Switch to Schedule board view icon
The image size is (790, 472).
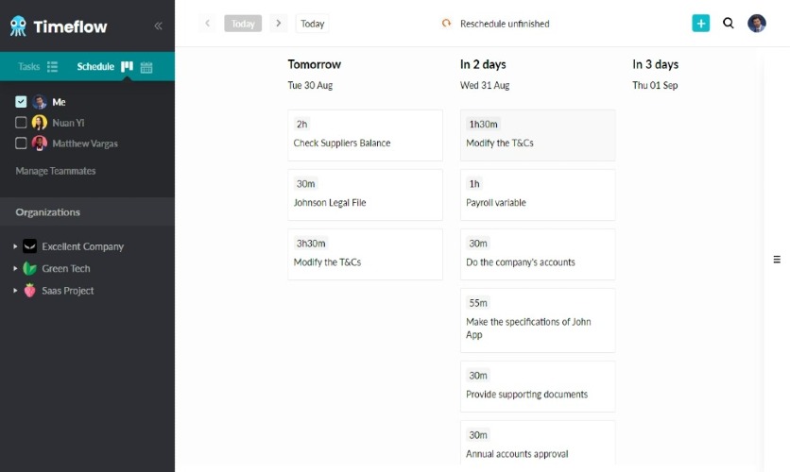pyautogui.click(x=127, y=66)
